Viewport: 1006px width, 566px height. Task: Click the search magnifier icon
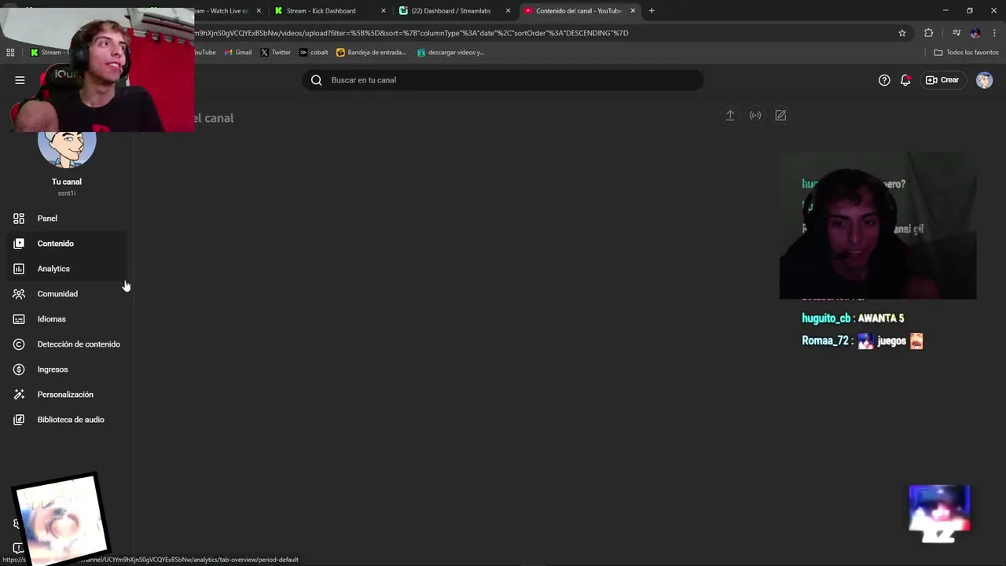(316, 80)
